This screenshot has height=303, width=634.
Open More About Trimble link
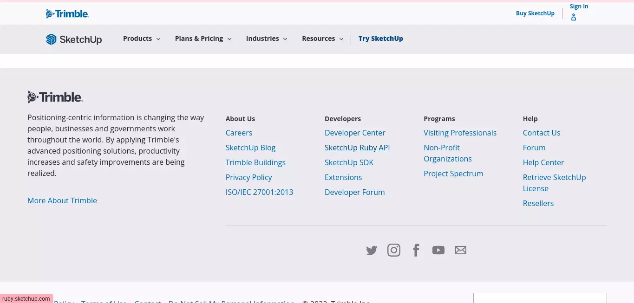click(62, 200)
